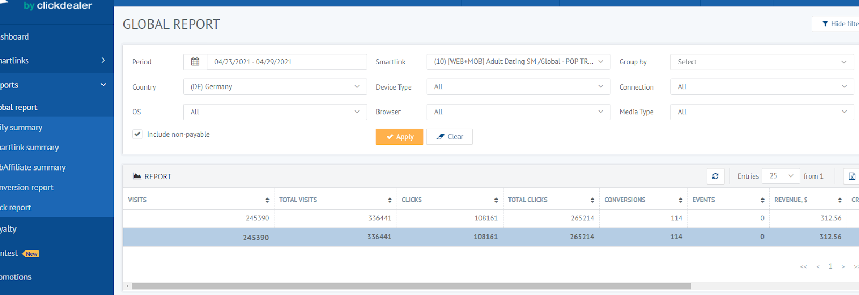859x295 pixels.
Task: Open Smartlink summary in sidebar
Action: 30,147
